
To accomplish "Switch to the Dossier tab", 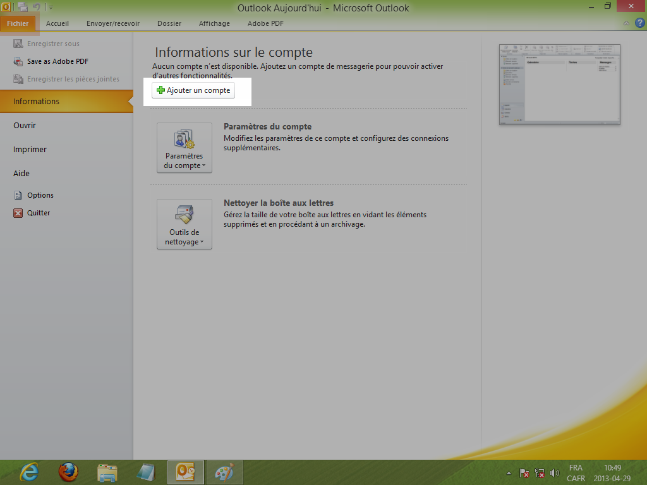I will [169, 23].
